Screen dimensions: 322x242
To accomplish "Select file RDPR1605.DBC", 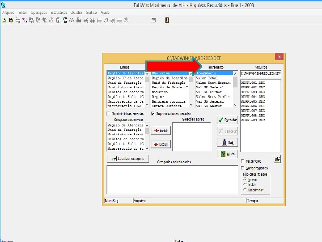I will point(253,101).
